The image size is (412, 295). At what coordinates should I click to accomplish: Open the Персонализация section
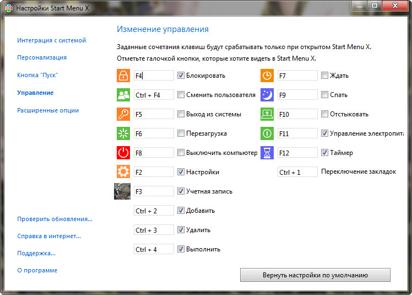42,57
